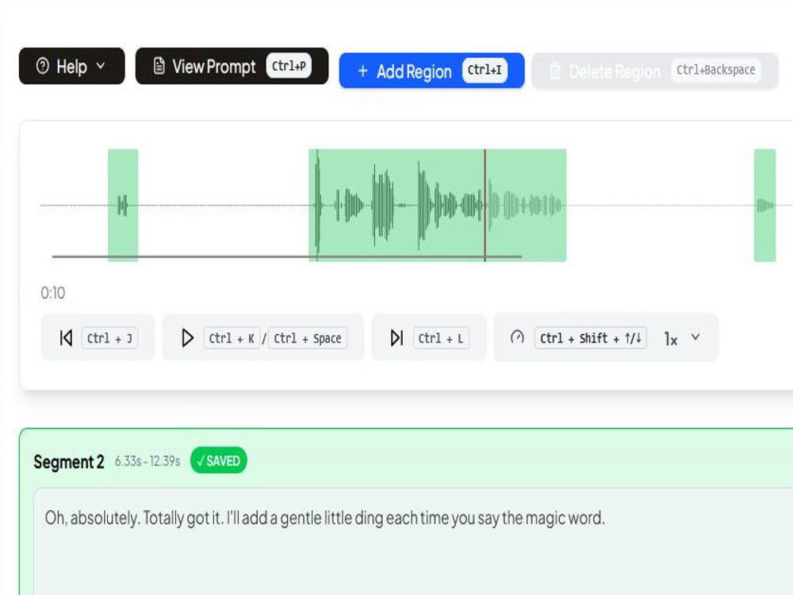Click the waveform horizontal scrollbar
Screen dimensions: 793x595
pos(287,256)
